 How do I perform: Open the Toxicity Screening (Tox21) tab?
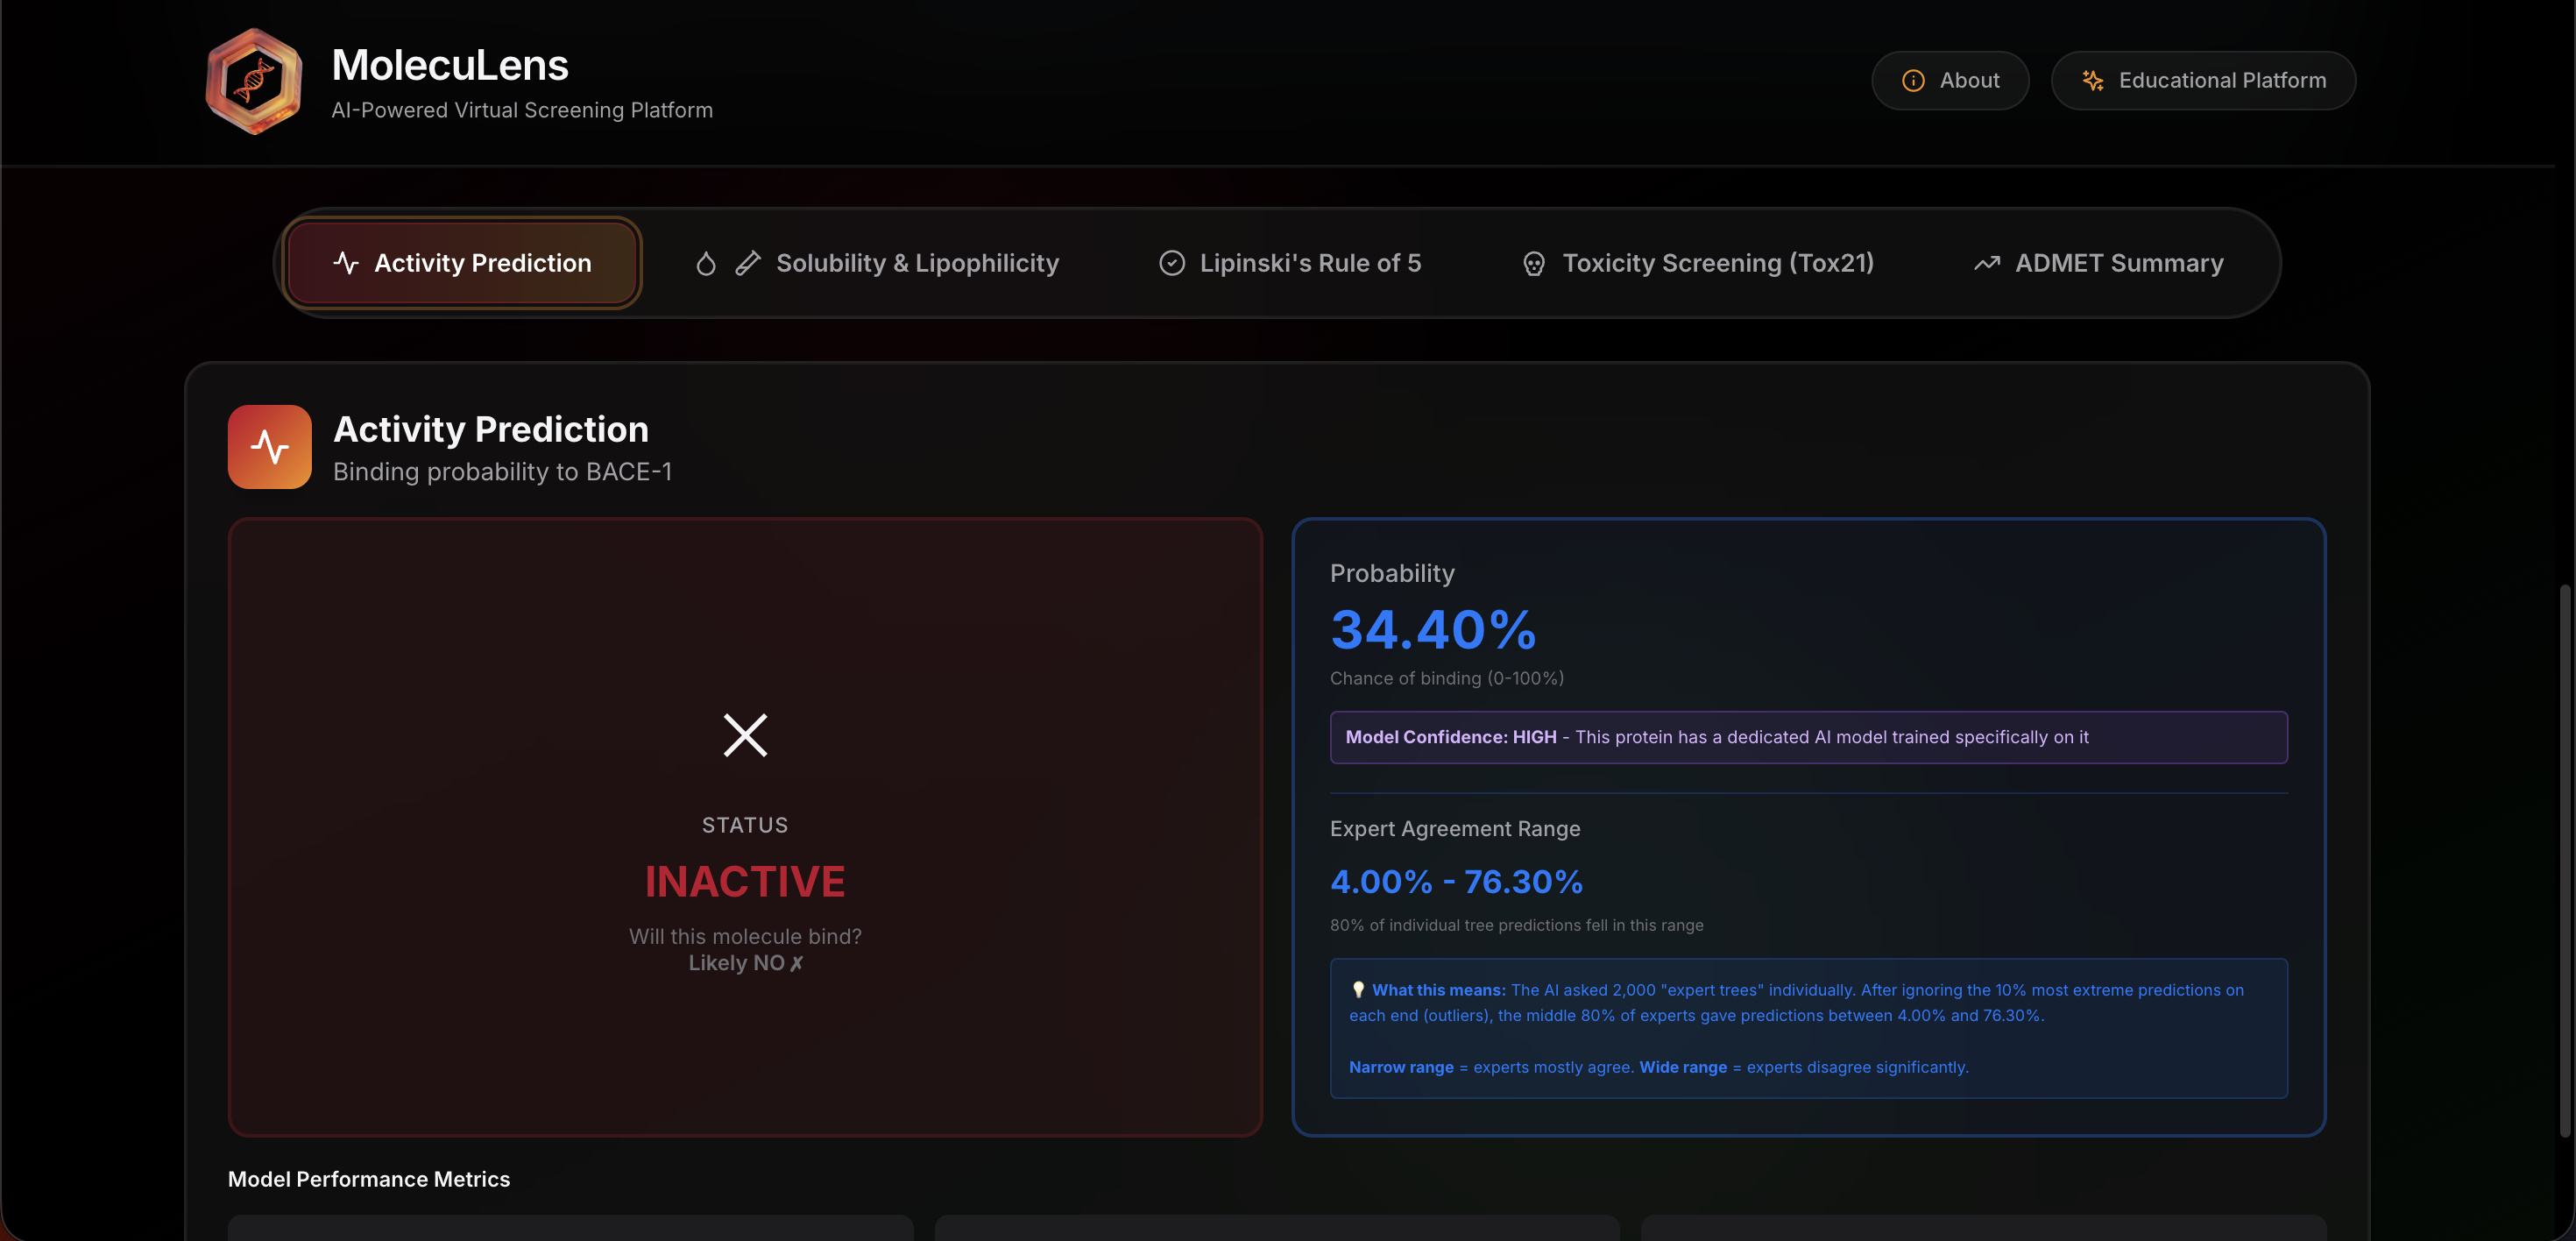1717,263
